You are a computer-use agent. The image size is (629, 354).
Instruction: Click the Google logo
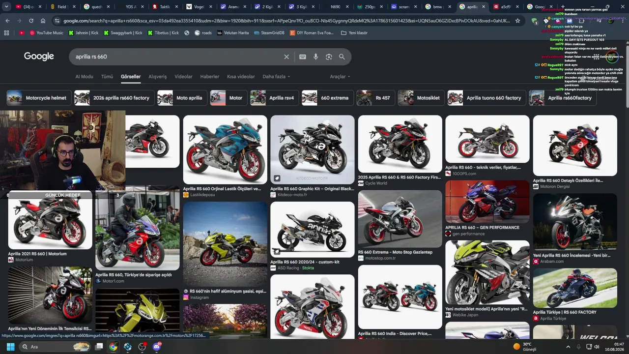pyautogui.click(x=39, y=57)
